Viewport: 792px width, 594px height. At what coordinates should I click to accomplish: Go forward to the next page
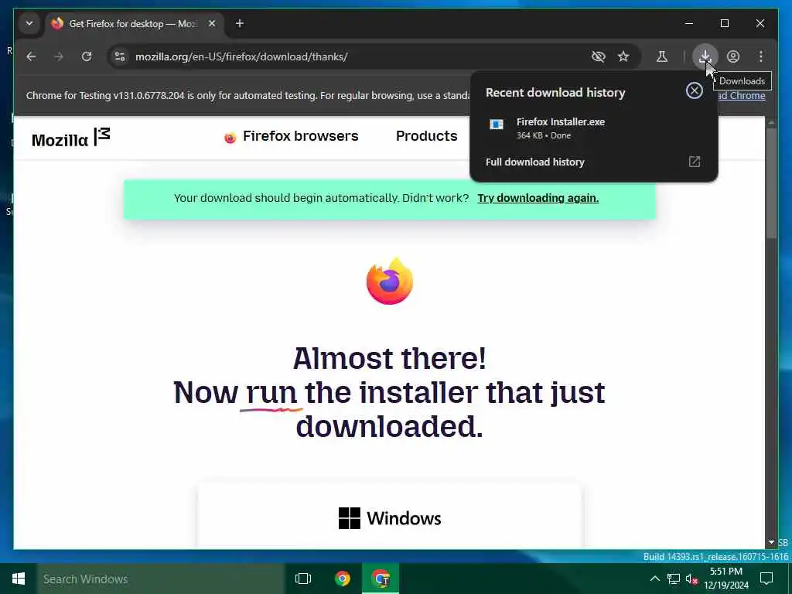[x=59, y=56]
